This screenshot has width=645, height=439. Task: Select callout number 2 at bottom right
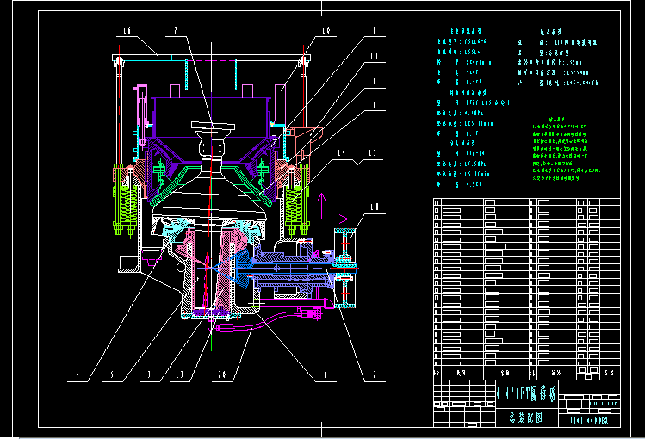click(375, 375)
